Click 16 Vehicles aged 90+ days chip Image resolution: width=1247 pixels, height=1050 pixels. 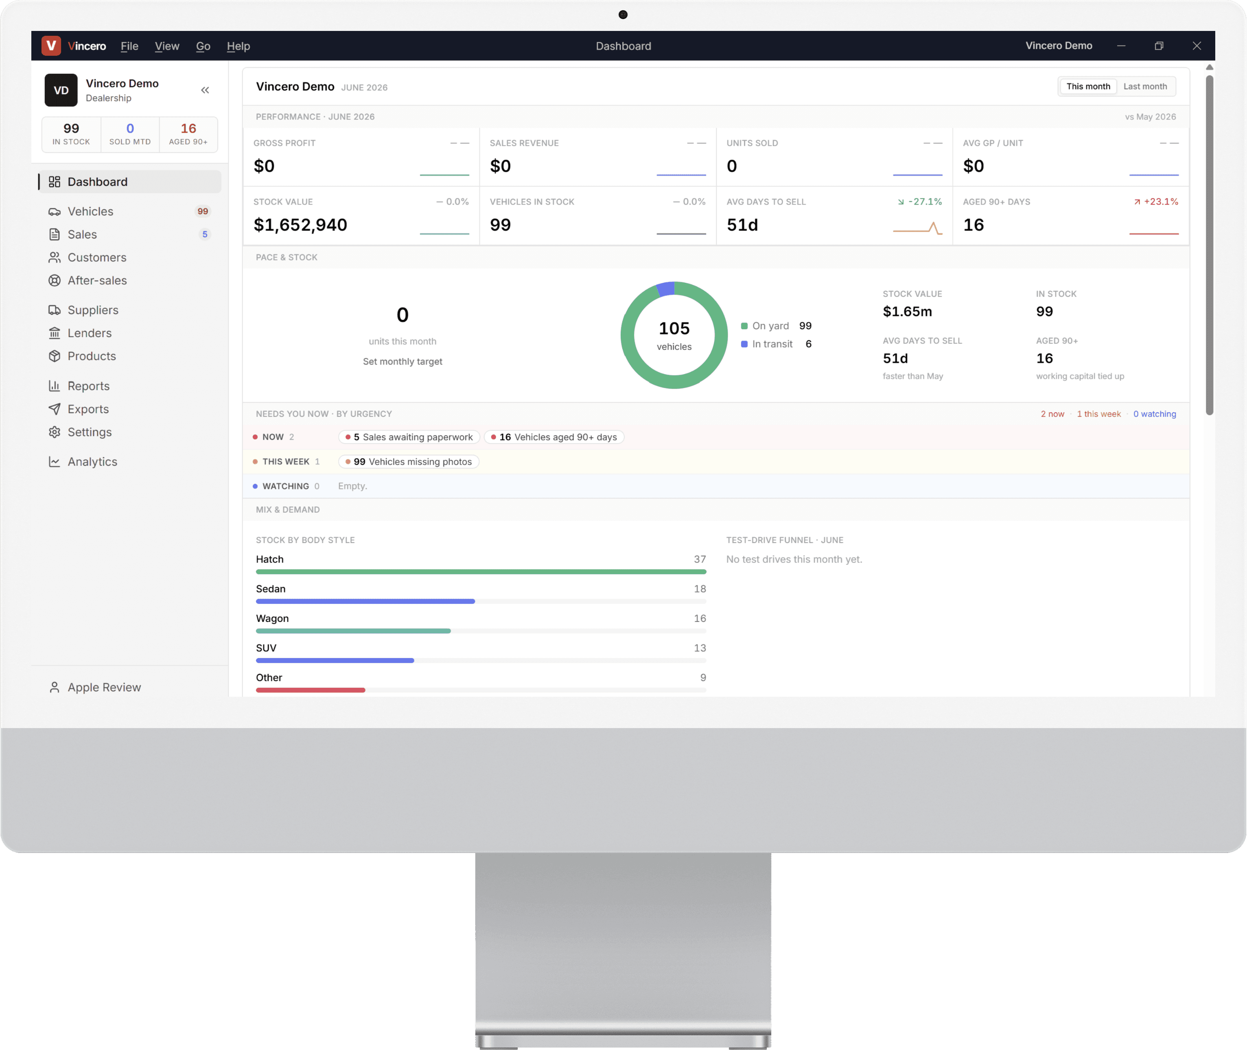[554, 437]
